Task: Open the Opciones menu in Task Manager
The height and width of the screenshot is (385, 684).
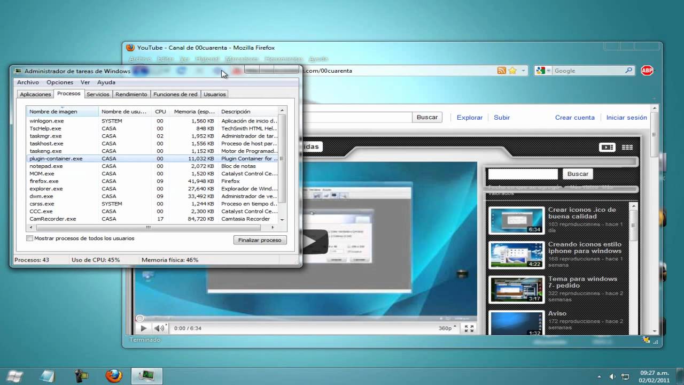Action: click(60, 82)
